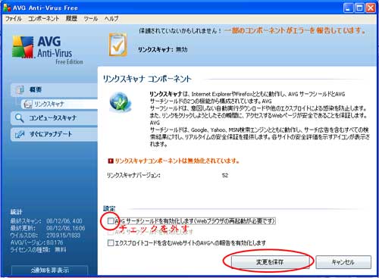This screenshot has height=278, width=379.
Task: Click the ウイルスDB statistics row
Action: [45, 236]
